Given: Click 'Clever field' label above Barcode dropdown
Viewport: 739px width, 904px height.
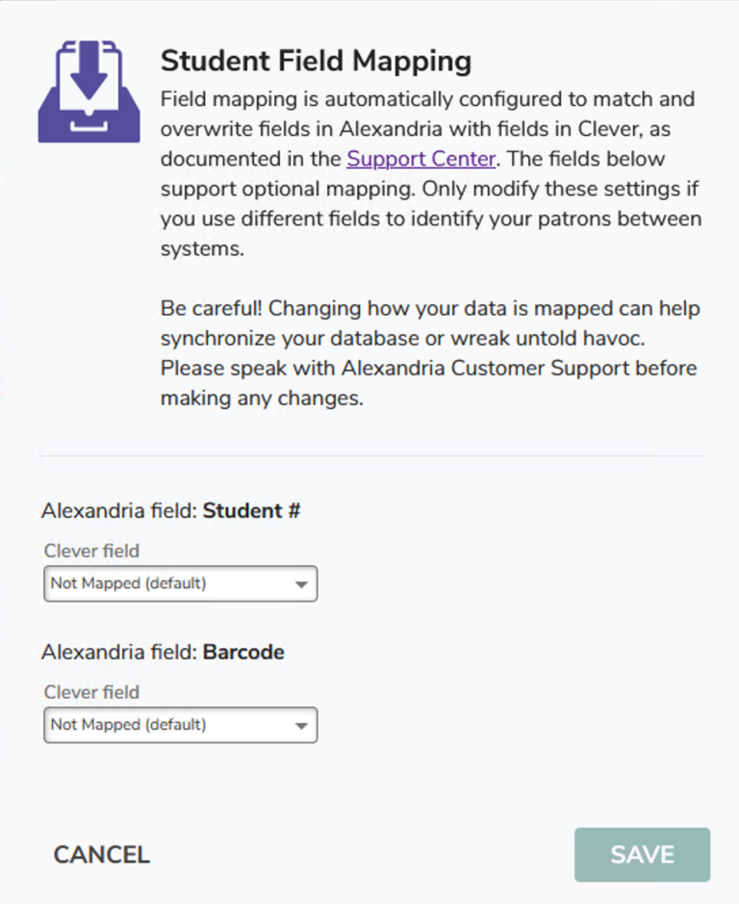Looking at the screenshot, I should [91, 691].
